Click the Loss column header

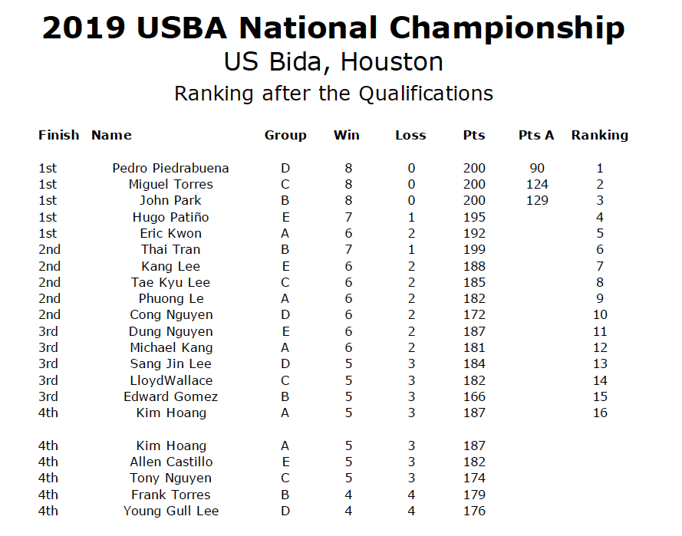coord(410,135)
